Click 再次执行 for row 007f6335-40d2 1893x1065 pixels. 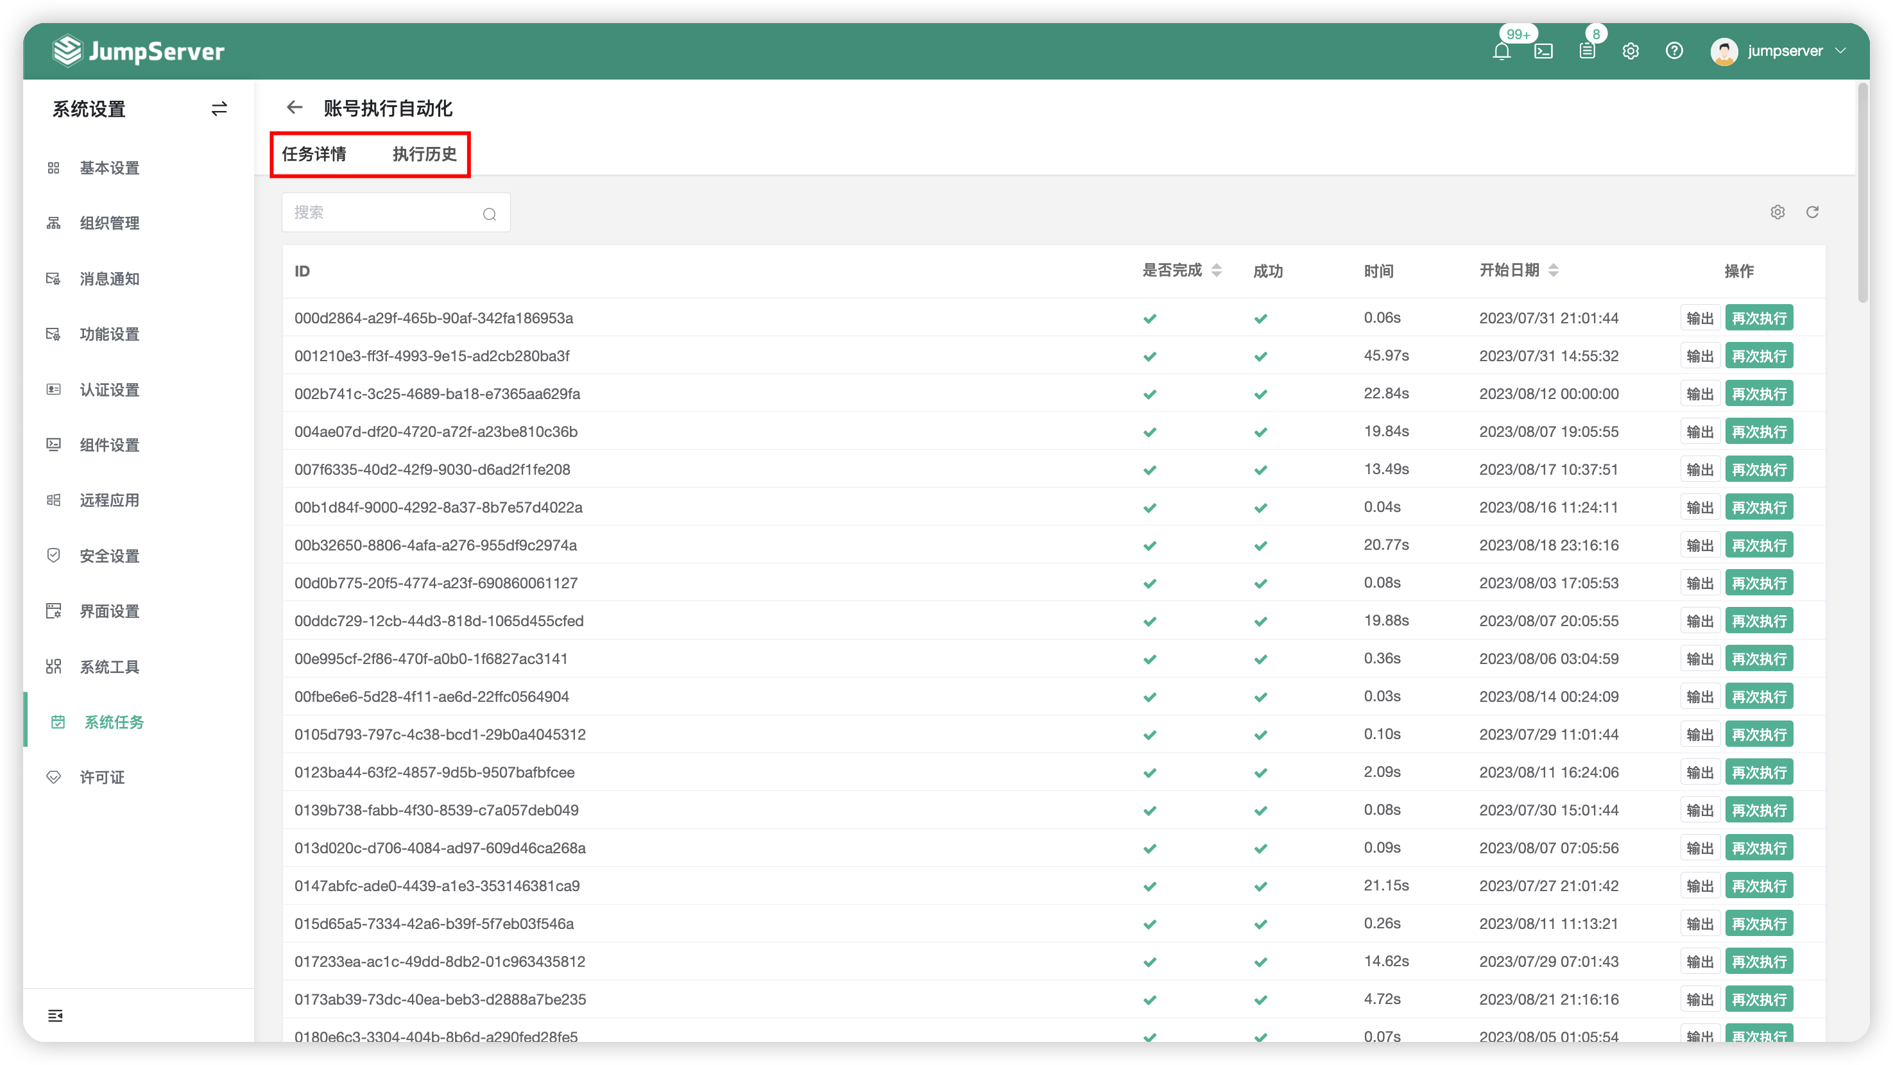click(1758, 470)
